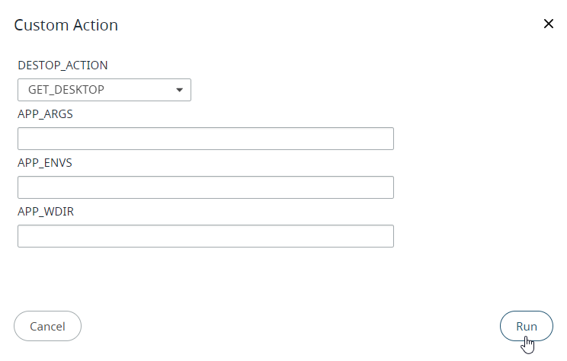Select the GET_DESKTOP text in the combo box
567x361 pixels.
pyautogui.click(x=66, y=90)
